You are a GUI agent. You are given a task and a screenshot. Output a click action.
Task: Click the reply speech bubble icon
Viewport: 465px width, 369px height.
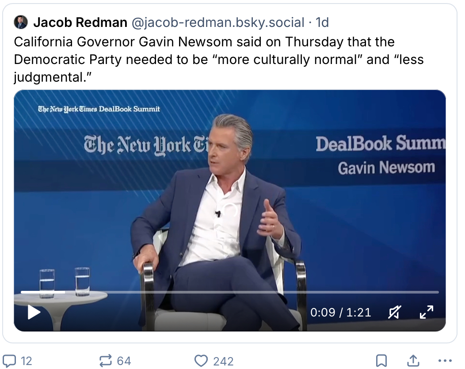[x=9, y=361]
